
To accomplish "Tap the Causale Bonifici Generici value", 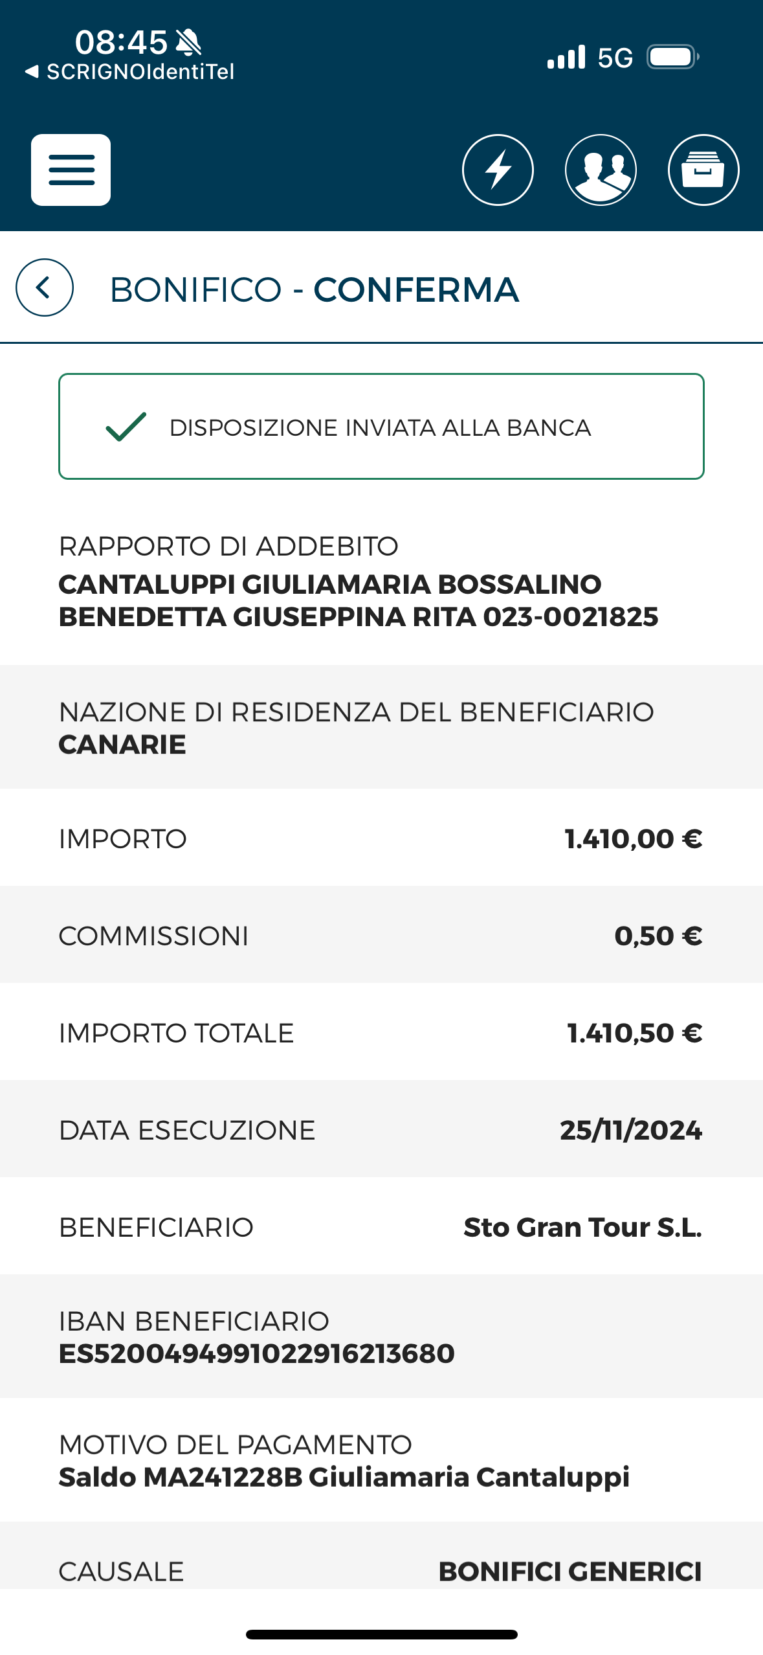I will click(570, 1571).
